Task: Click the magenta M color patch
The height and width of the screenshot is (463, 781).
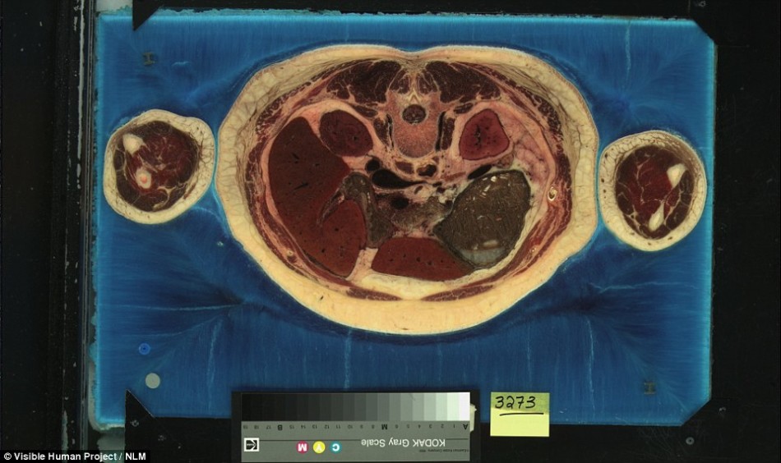Action: (x=301, y=447)
